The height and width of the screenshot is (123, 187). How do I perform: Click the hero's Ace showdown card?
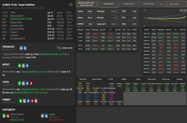[42, 116]
